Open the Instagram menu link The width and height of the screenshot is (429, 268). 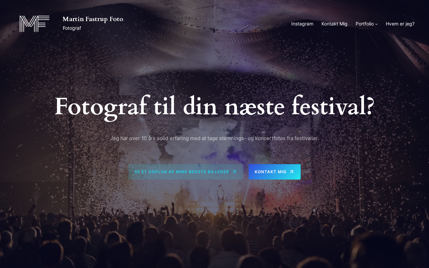(x=302, y=24)
